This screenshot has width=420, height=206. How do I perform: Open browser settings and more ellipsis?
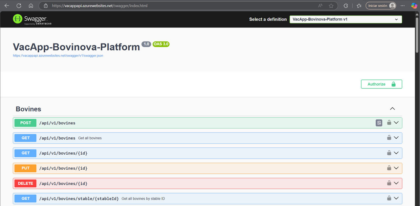403,6
